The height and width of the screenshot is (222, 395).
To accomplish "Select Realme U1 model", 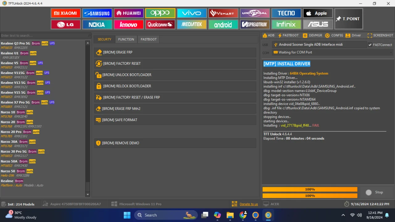I will [x=43, y=55].
